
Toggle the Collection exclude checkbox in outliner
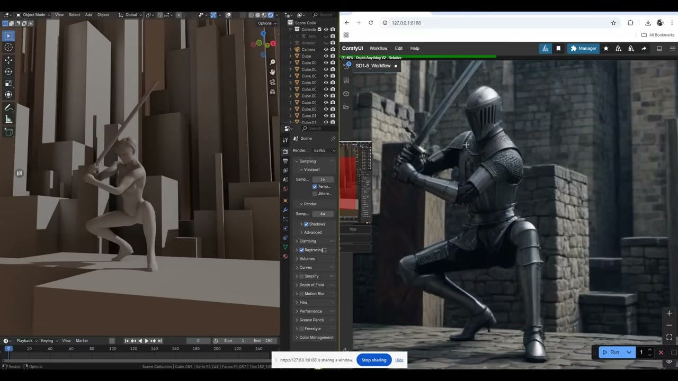pyautogui.click(x=319, y=30)
